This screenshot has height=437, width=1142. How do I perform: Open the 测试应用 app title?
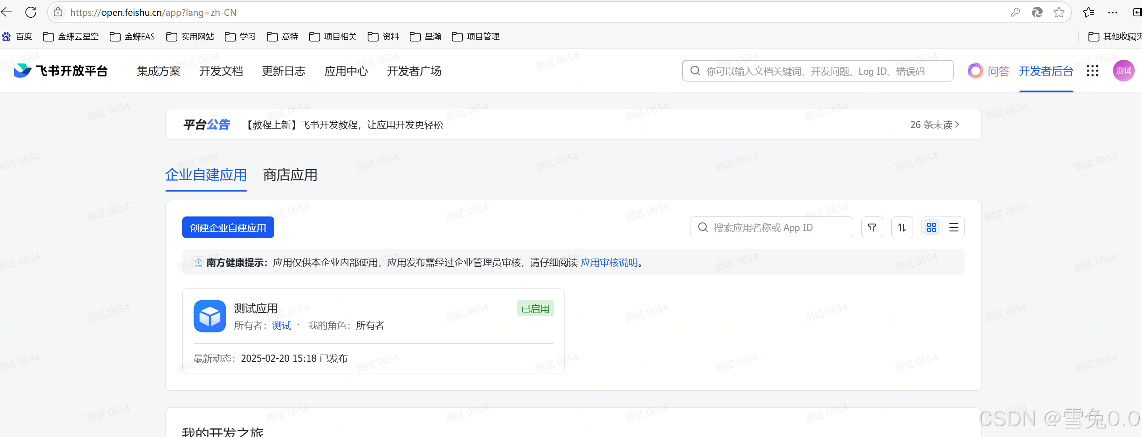coord(256,308)
